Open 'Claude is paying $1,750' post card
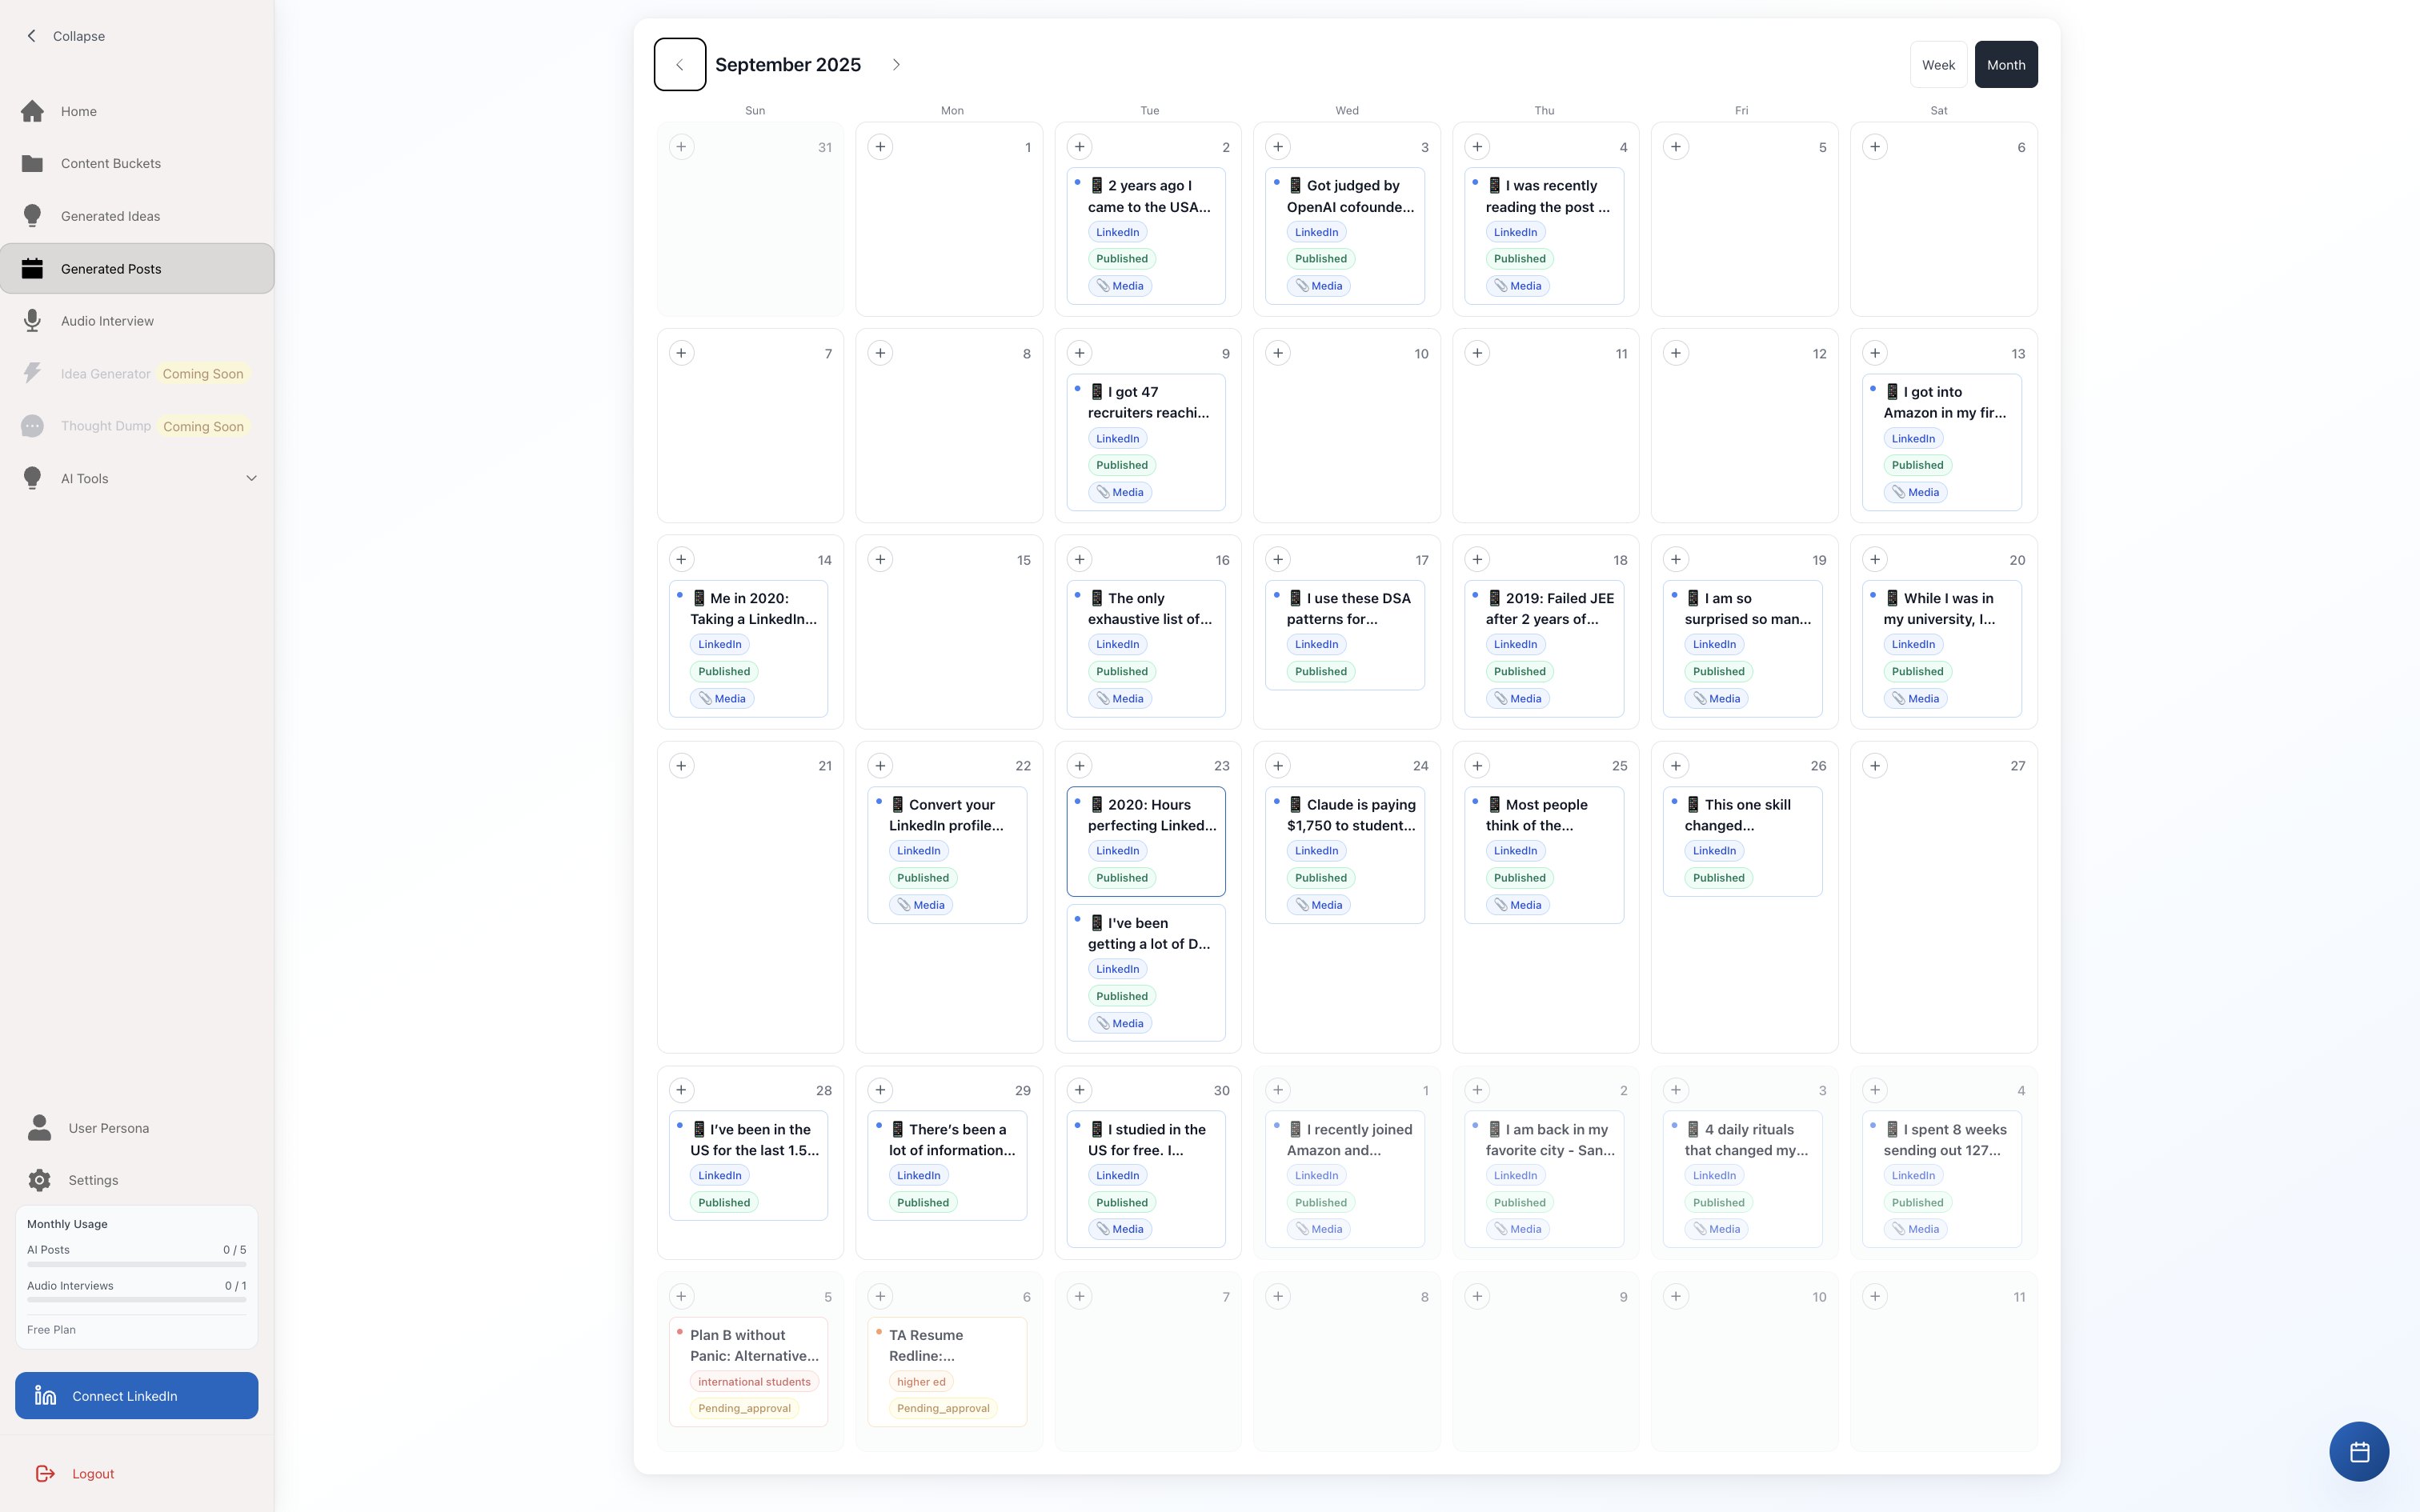This screenshot has width=2420, height=1512. 1350,815
